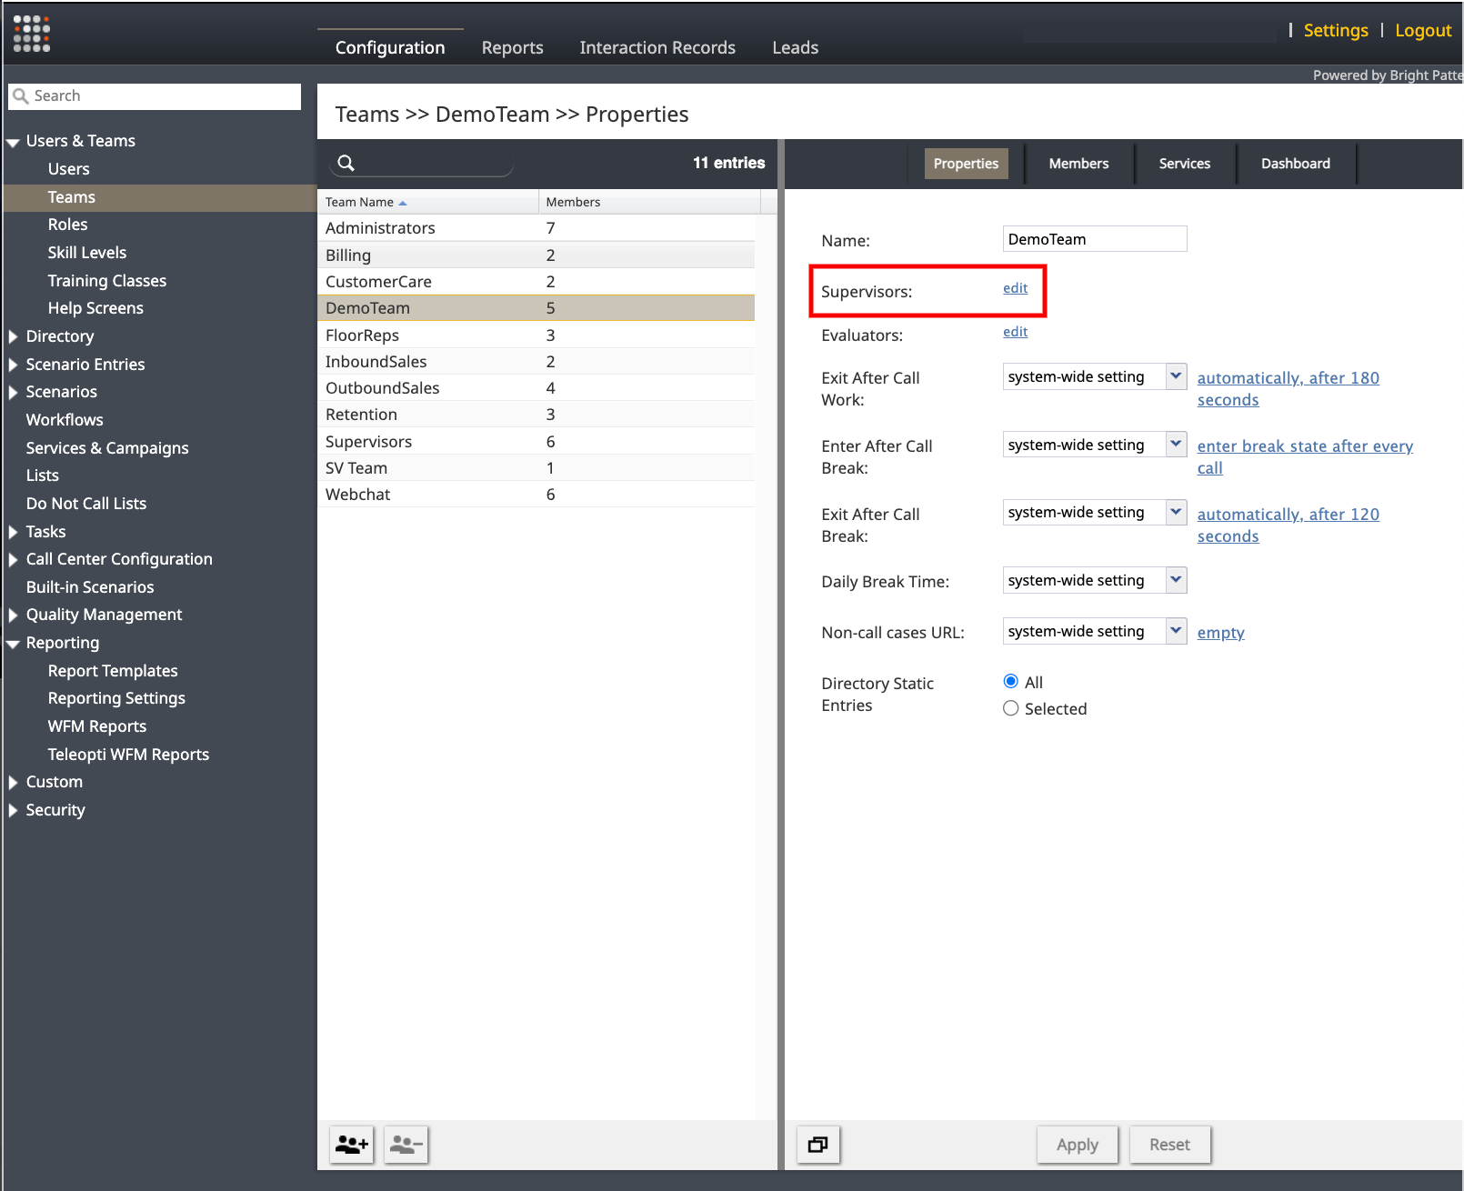
Task: Open the Dashboard tab
Action: (x=1295, y=164)
